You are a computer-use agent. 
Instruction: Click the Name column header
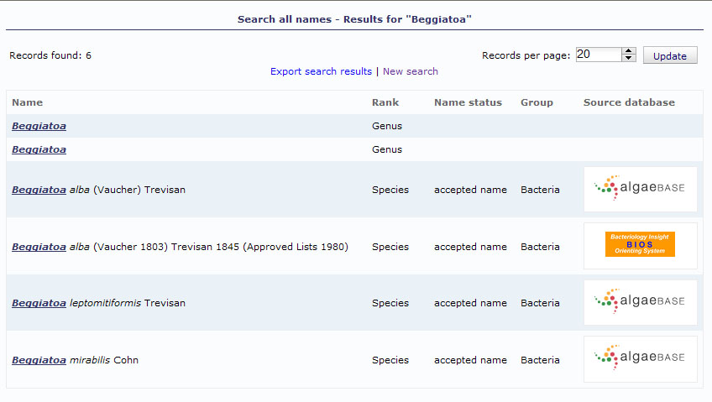(x=27, y=102)
